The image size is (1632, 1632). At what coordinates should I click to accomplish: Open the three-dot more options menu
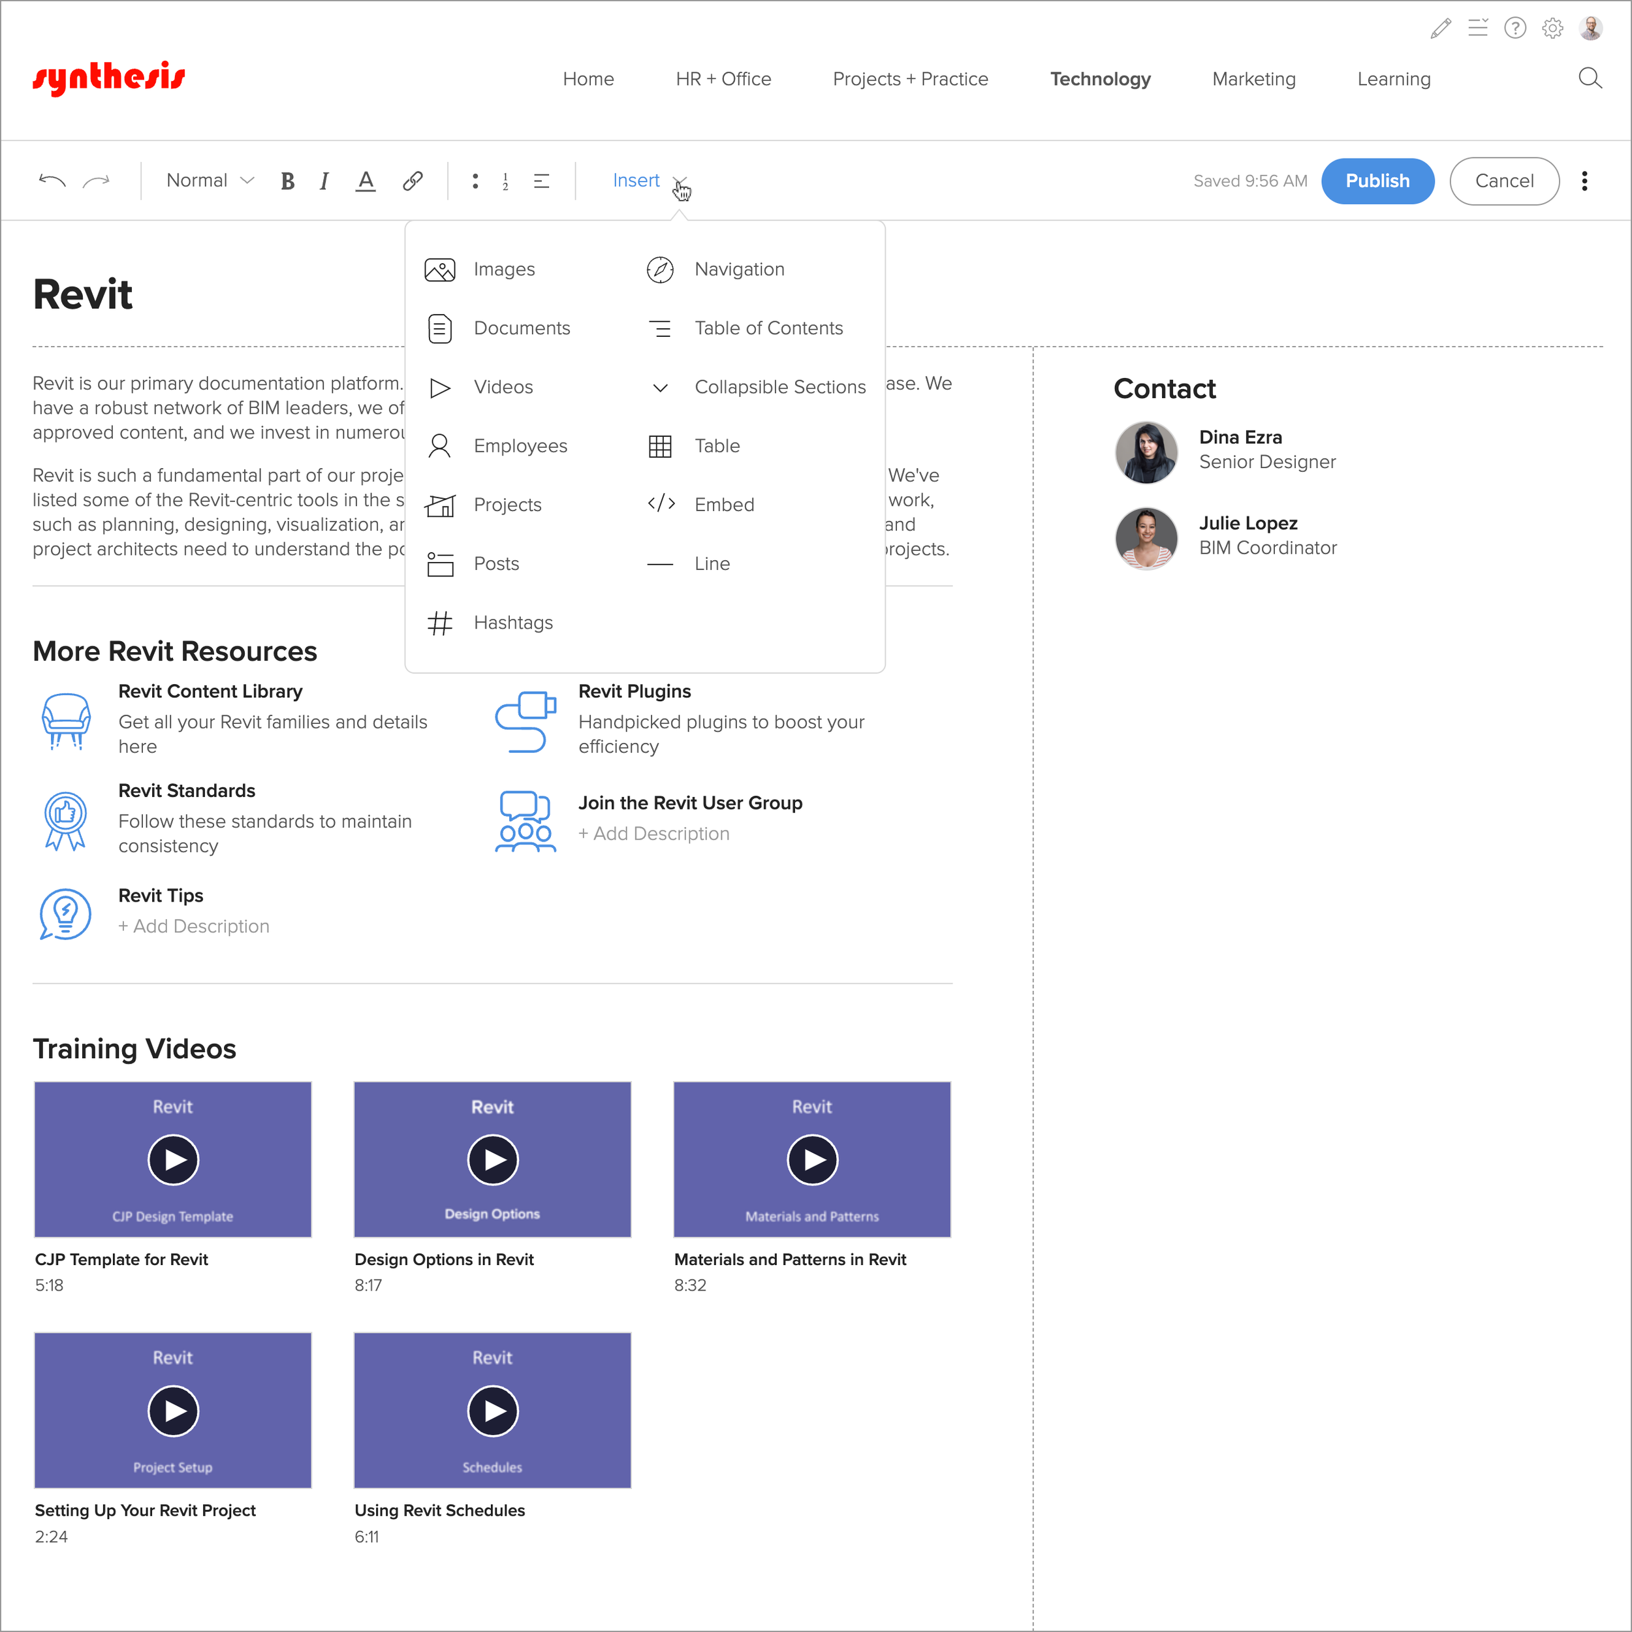tap(1584, 181)
